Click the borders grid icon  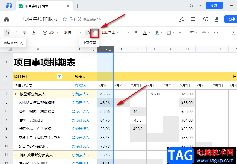coord(169,33)
